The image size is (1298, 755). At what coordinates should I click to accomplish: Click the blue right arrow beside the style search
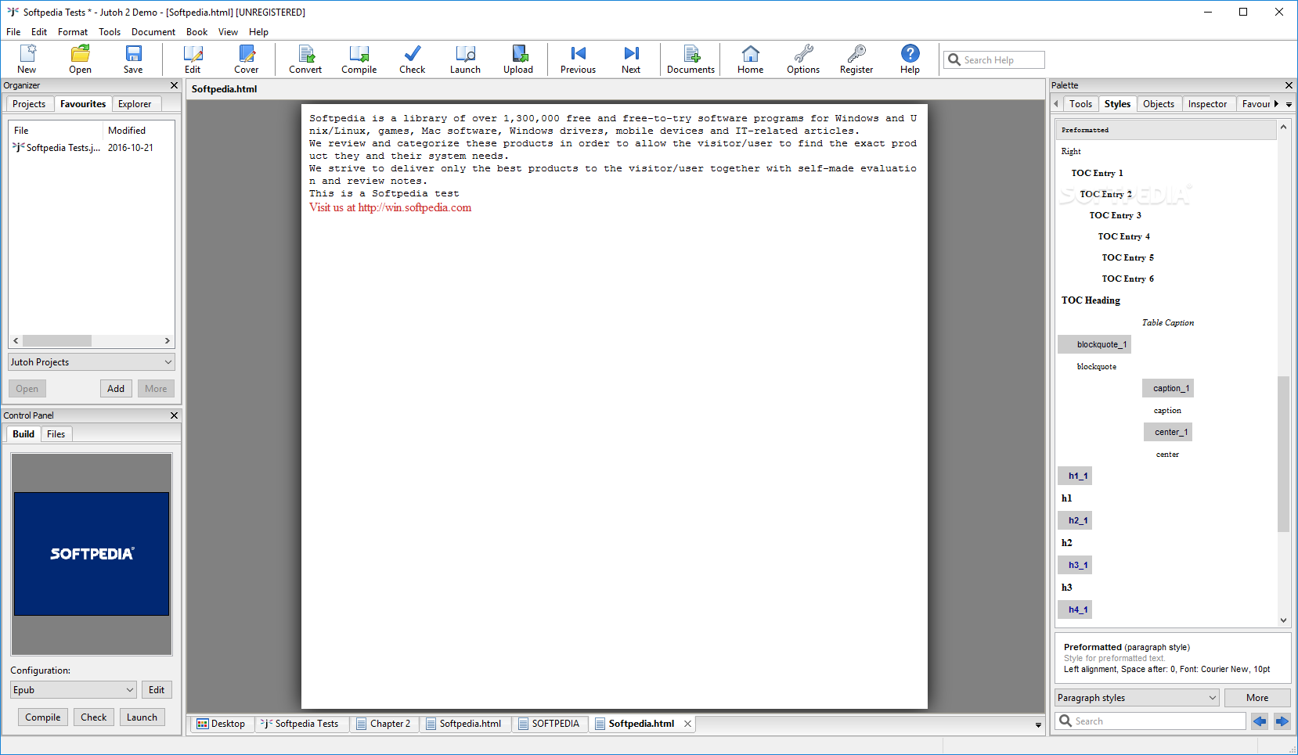1282,721
